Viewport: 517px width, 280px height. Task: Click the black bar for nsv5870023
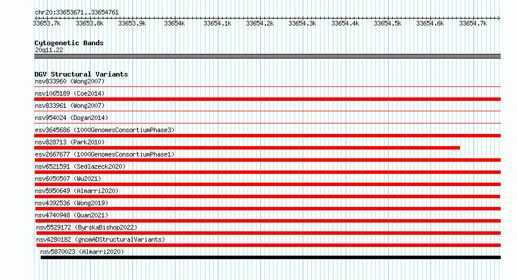pos(270,257)
